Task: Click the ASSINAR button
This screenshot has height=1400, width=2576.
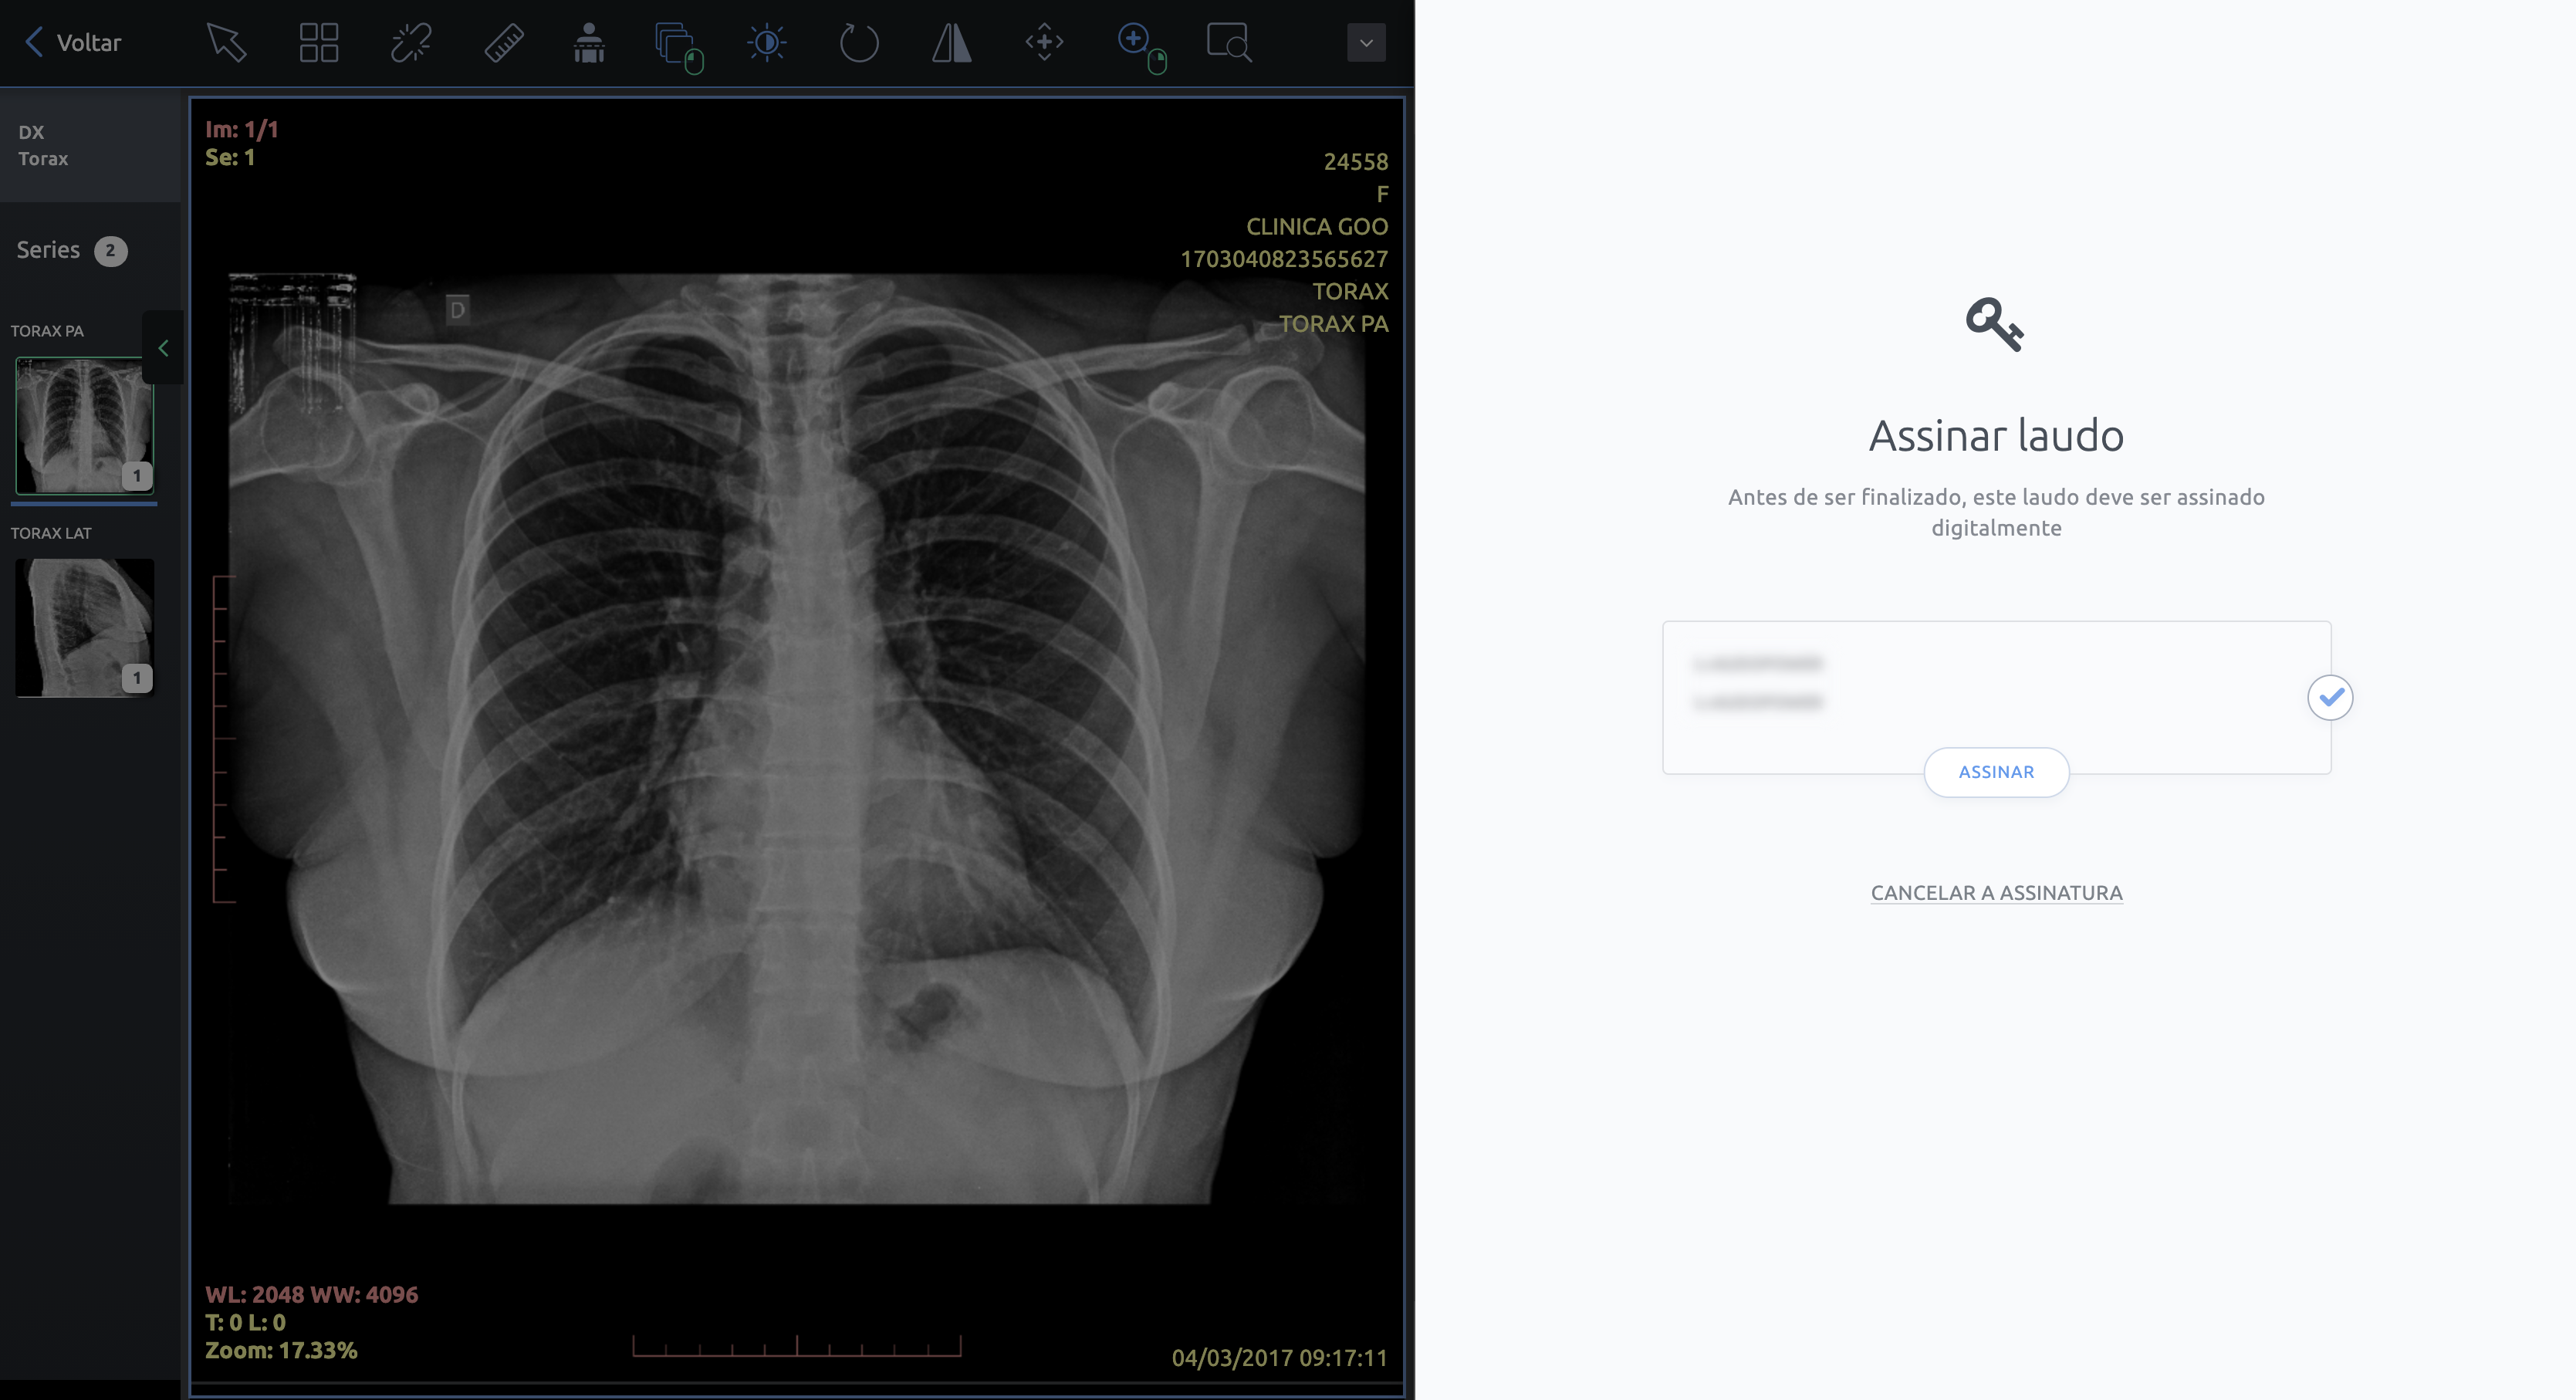Action: point(1996,772)
